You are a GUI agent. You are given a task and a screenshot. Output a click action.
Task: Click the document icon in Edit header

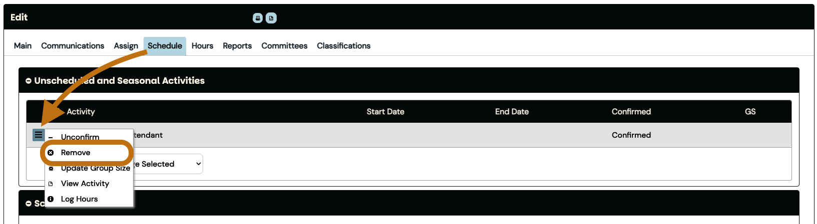pyautogui.click(x=271, y=18)
